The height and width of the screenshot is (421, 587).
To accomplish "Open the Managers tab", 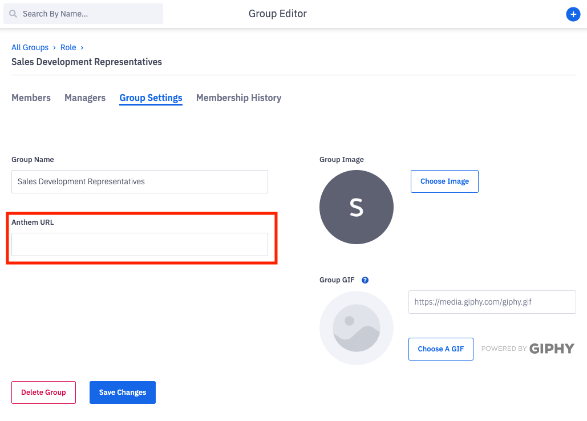I will pos(85,98).
